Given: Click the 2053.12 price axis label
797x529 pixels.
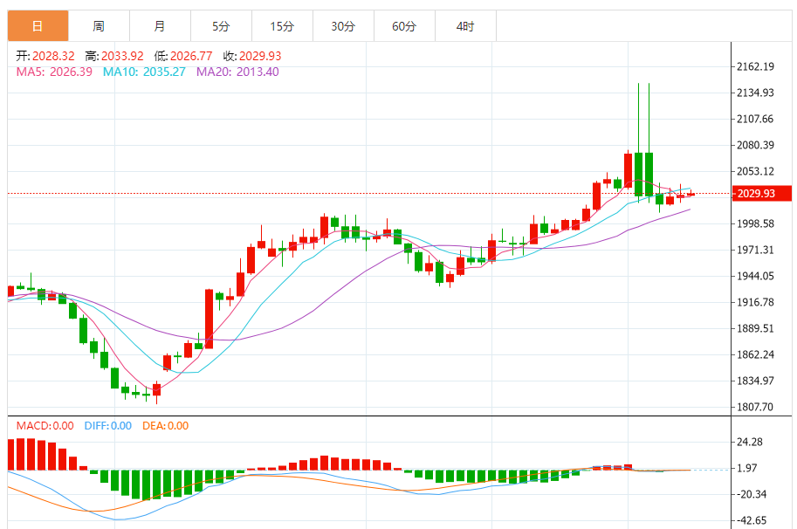Looking at the screenshot, I should (x=755, y=171).
